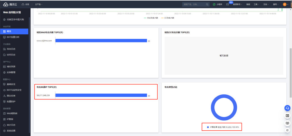Click the page vertical scrollbar
This screenshot has width=292, height=136.
click(291, 73)
